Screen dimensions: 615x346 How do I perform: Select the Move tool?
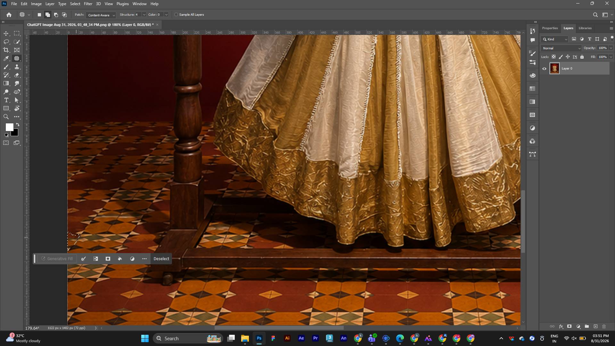pos(6,34)
